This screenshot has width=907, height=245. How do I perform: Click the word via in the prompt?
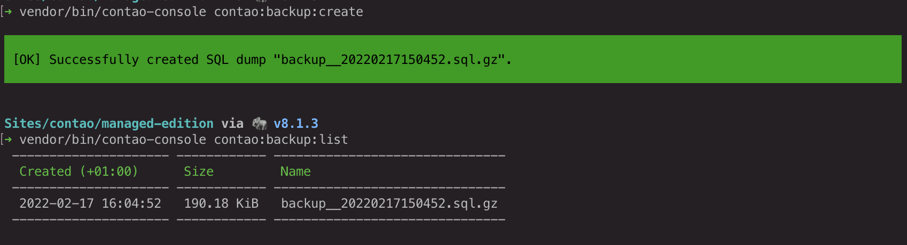click(x=232, y=124)
